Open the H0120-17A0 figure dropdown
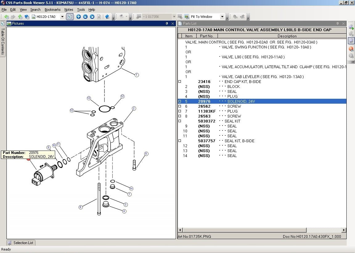 tap(62, 17)
